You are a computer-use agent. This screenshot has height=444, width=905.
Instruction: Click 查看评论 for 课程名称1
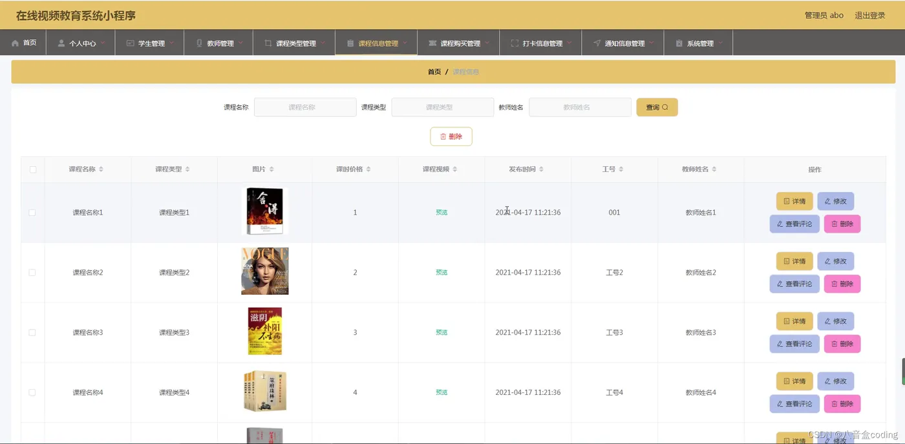pyautogui.click(x=794, y=224)
